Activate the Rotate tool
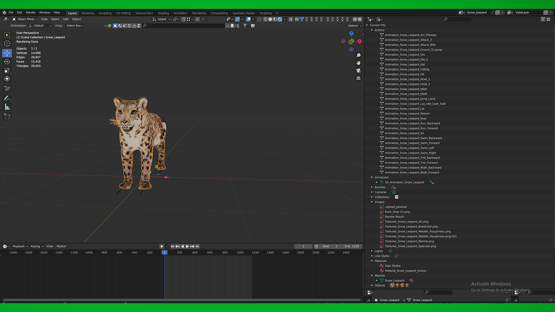Image resolution: width=555 pixels, height=312 pixels. tap(7, 62)
